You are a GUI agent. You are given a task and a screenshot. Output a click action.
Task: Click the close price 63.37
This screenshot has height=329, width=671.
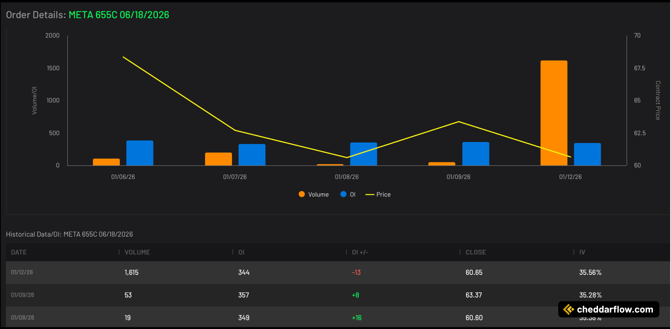point(474,295)
